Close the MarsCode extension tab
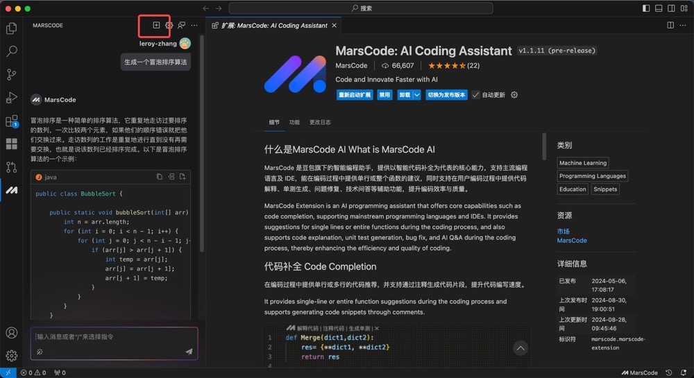The height and width of the screenshot is (378, 694). pyautogui.click(x=335, y=26)
